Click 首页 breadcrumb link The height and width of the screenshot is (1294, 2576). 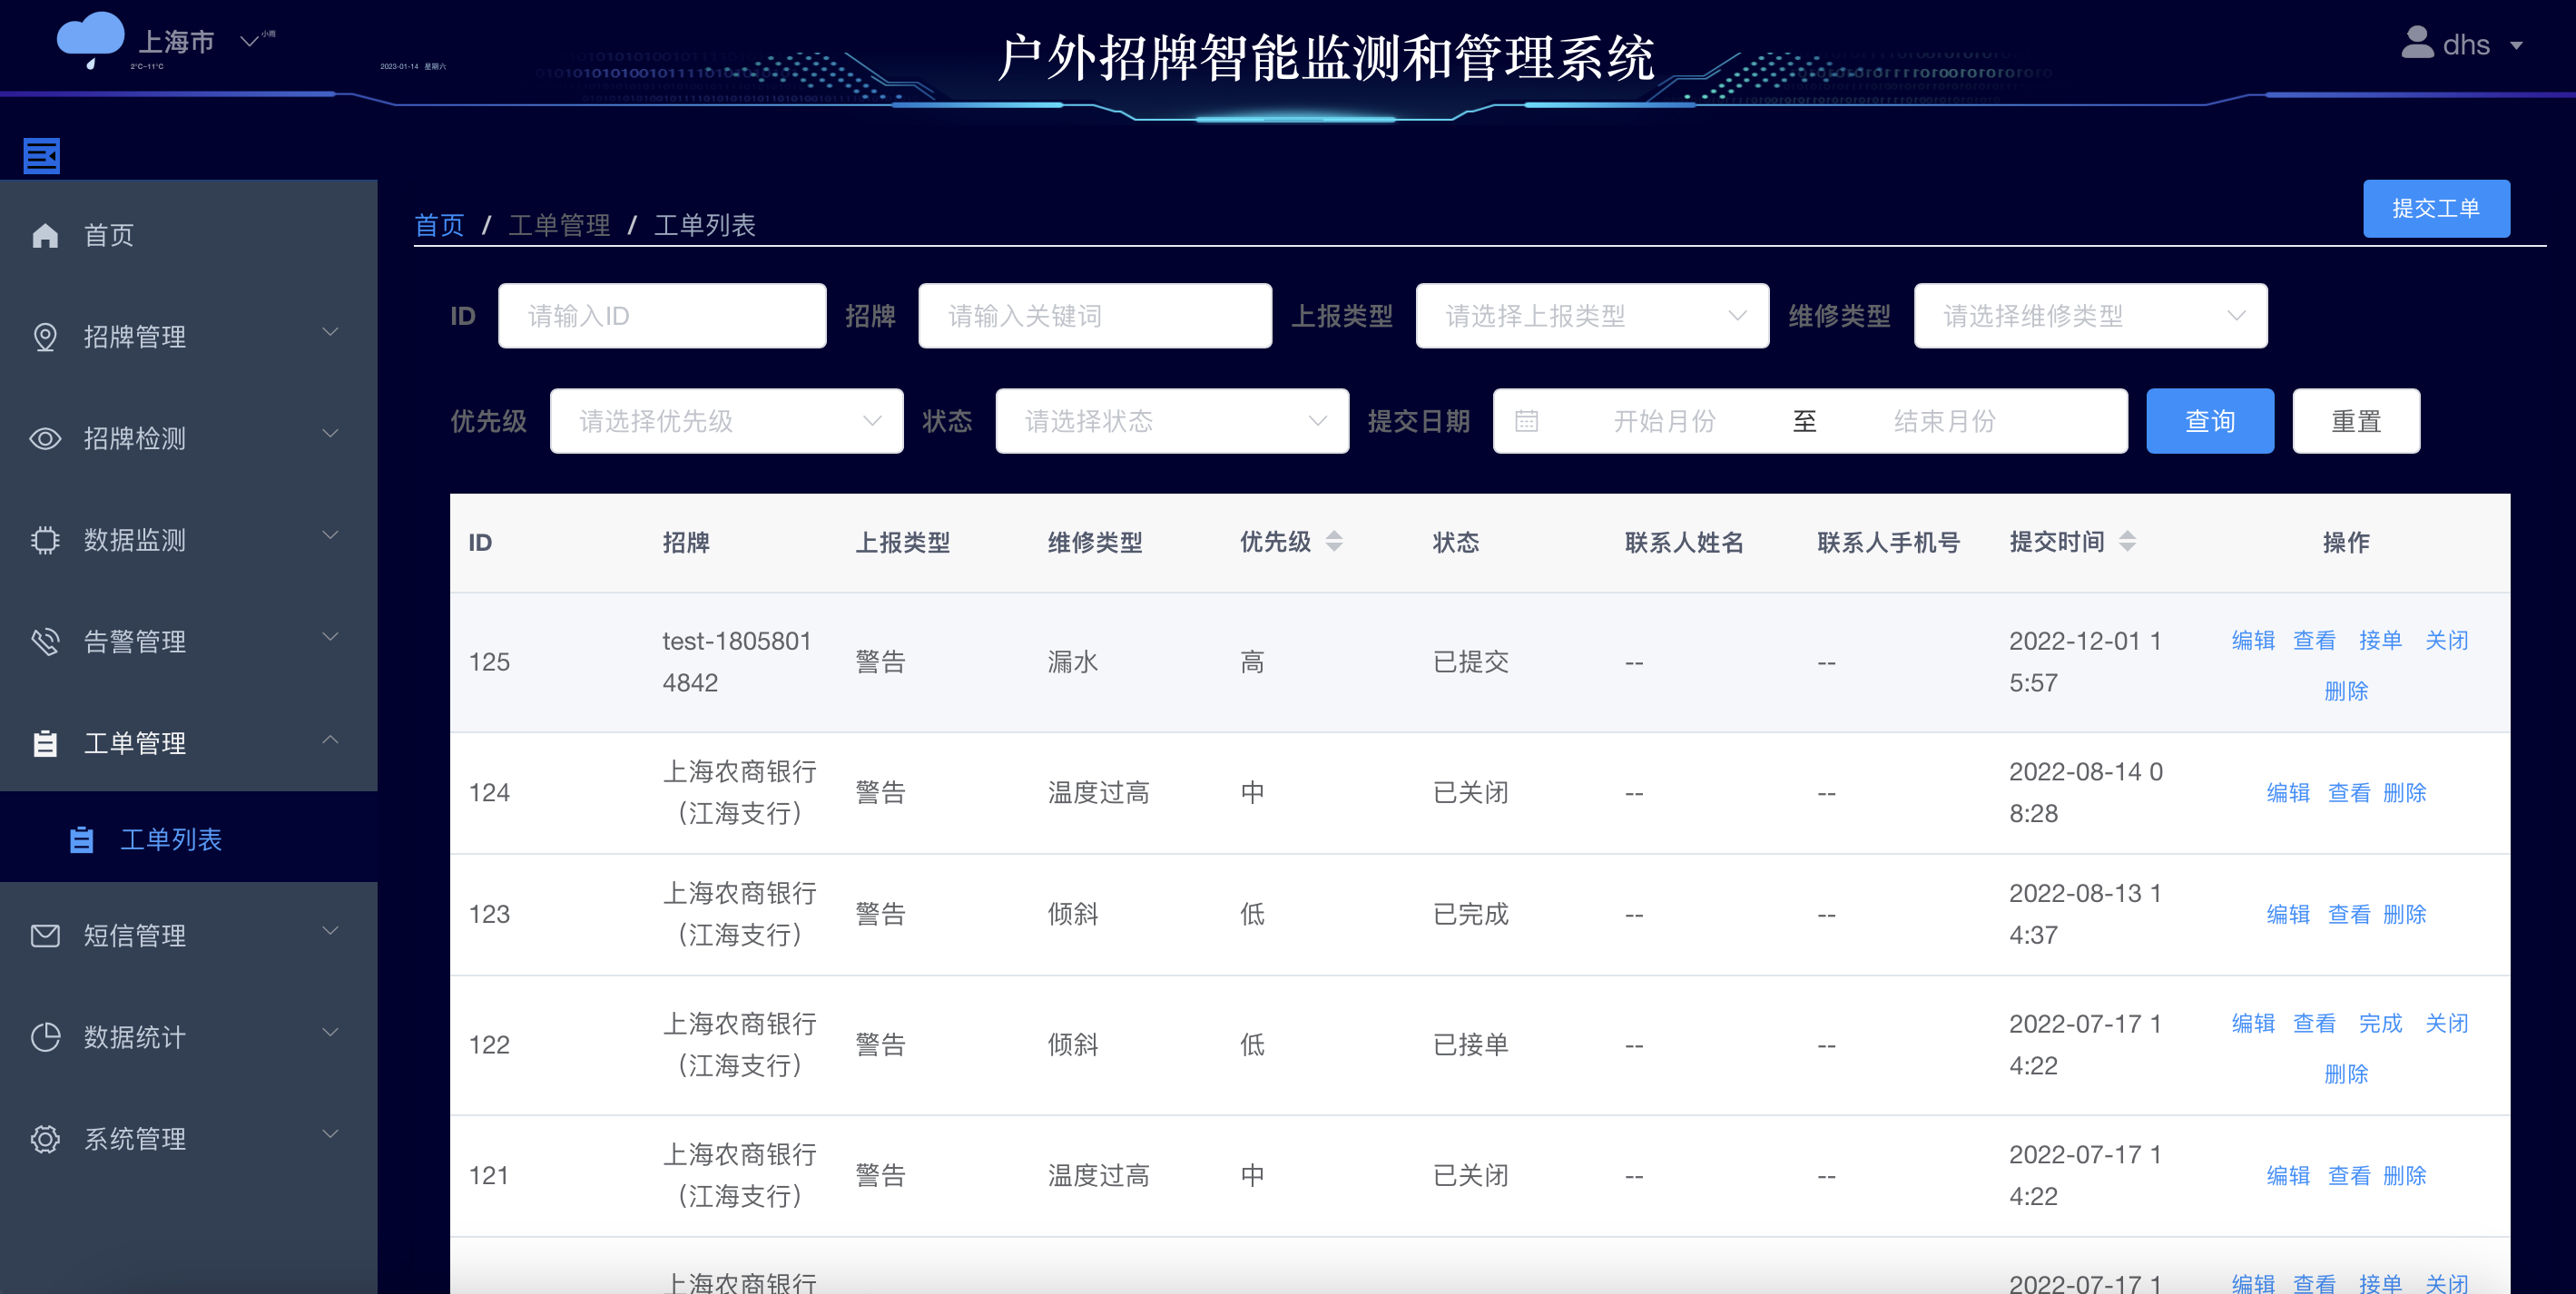(x=440, y=225)
